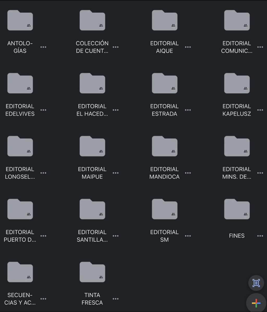The height and width of the screenshot is (312, 267).
Task: Show more actions for SECUENCIAS Y AC...
Action: 43,299
